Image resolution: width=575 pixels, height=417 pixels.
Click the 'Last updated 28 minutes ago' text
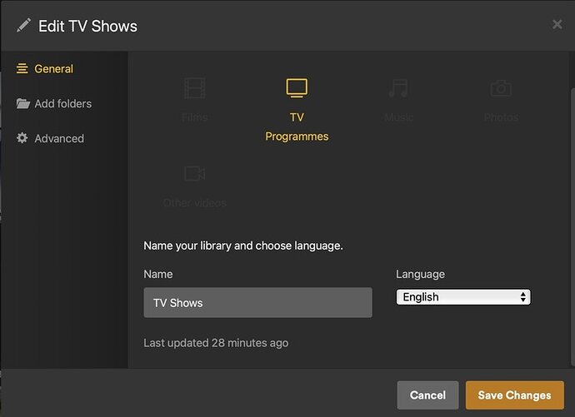click(x=216, y=343)
